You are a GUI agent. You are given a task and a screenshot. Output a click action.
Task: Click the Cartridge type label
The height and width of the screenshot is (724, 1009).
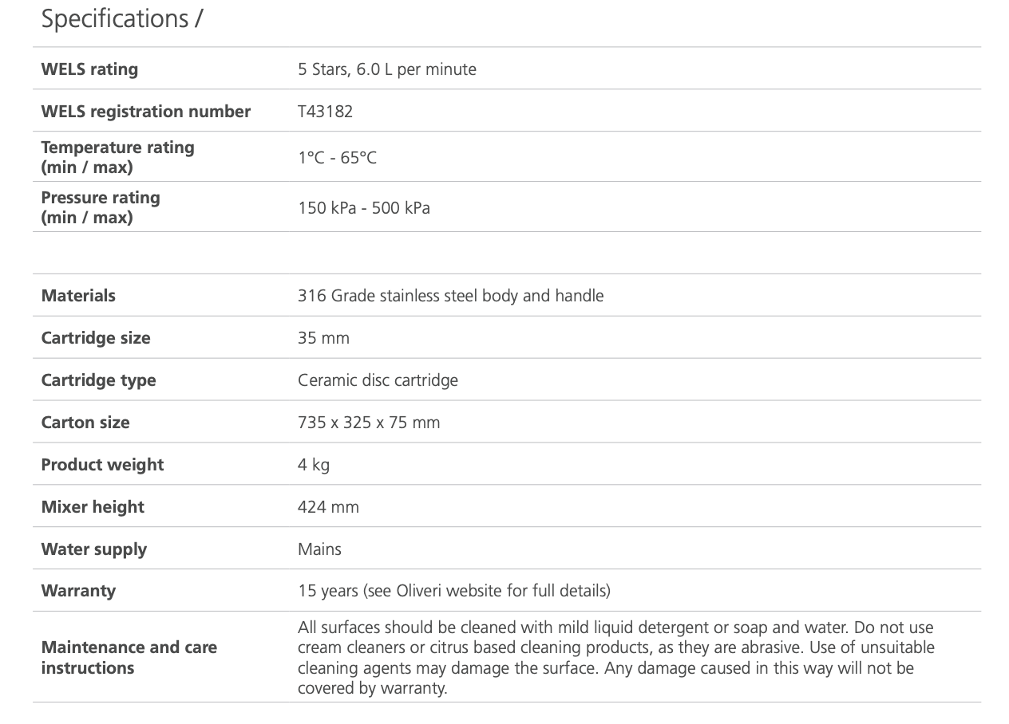point(98,380)
